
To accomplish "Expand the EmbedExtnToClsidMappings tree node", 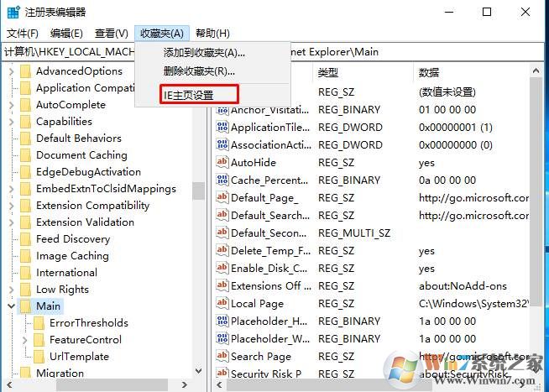I will [11, 189].
